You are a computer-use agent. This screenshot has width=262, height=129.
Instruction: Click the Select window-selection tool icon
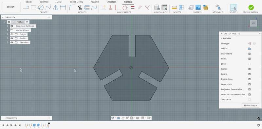coord(234,7)
